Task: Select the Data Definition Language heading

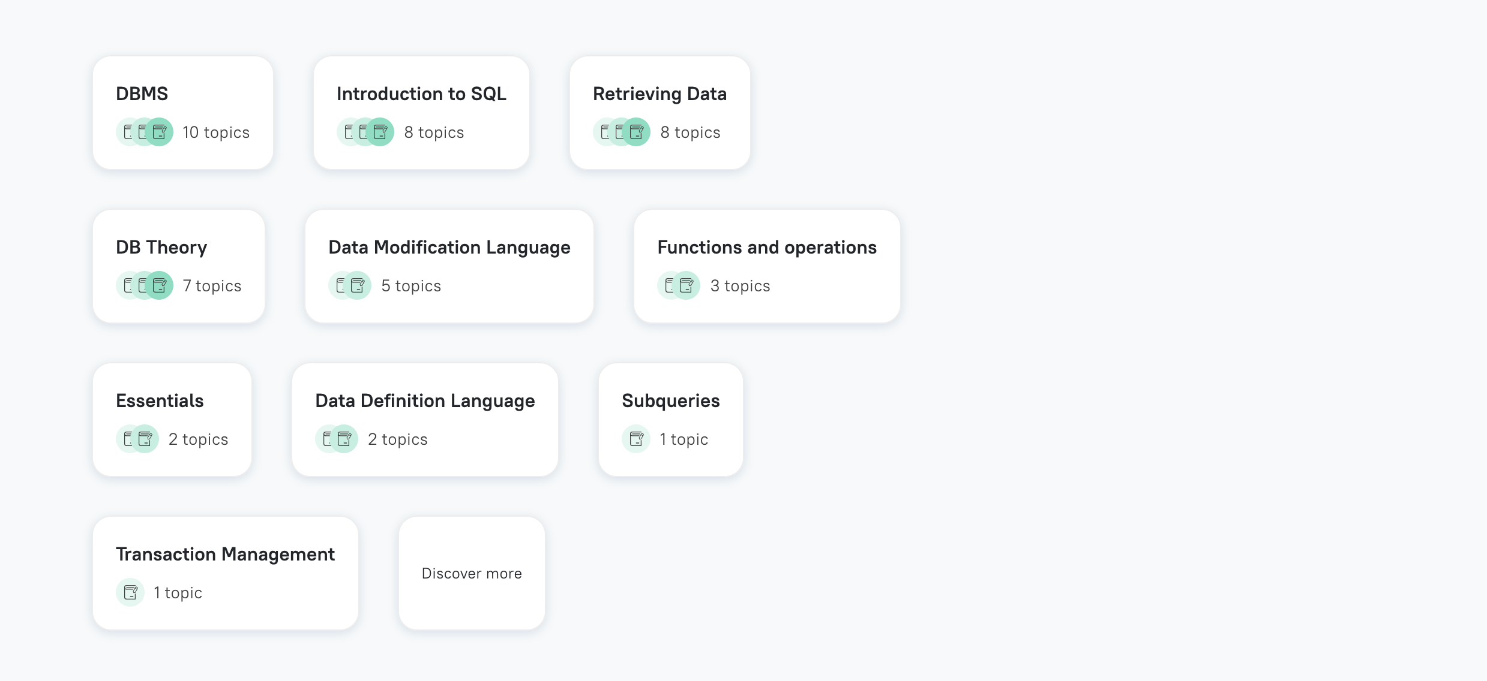Action: click(425, 400)
